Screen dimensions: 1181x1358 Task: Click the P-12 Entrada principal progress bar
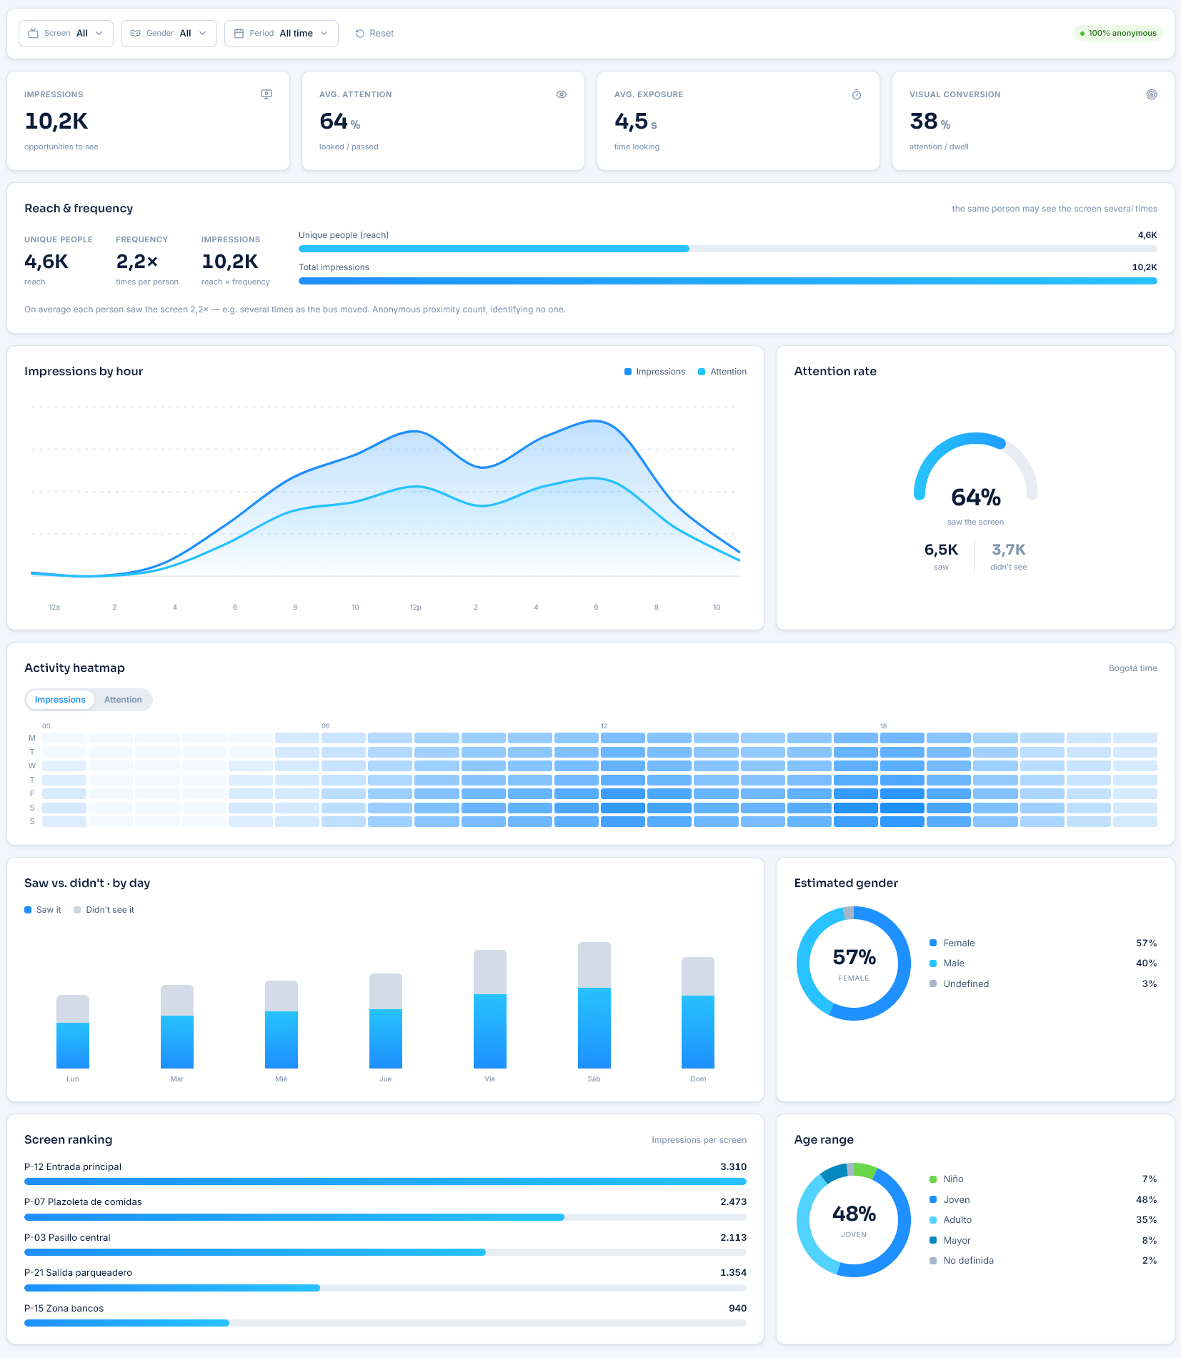pyautogui.click(x=385, y=1181)
